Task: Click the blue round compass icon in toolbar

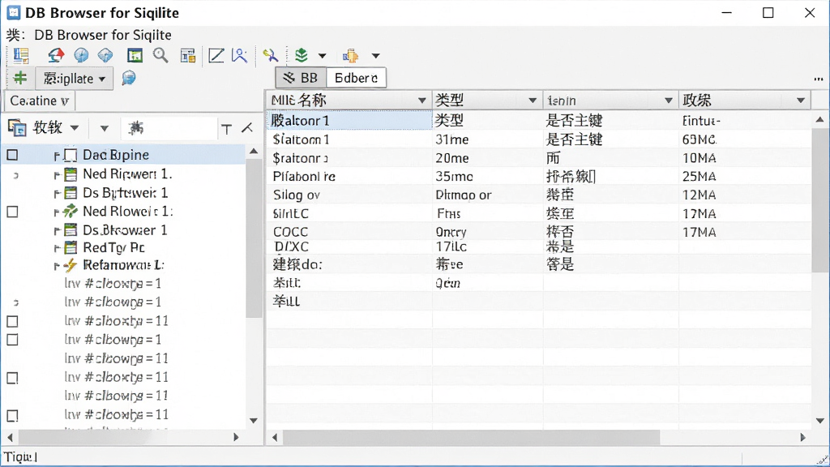Action: 81,55
